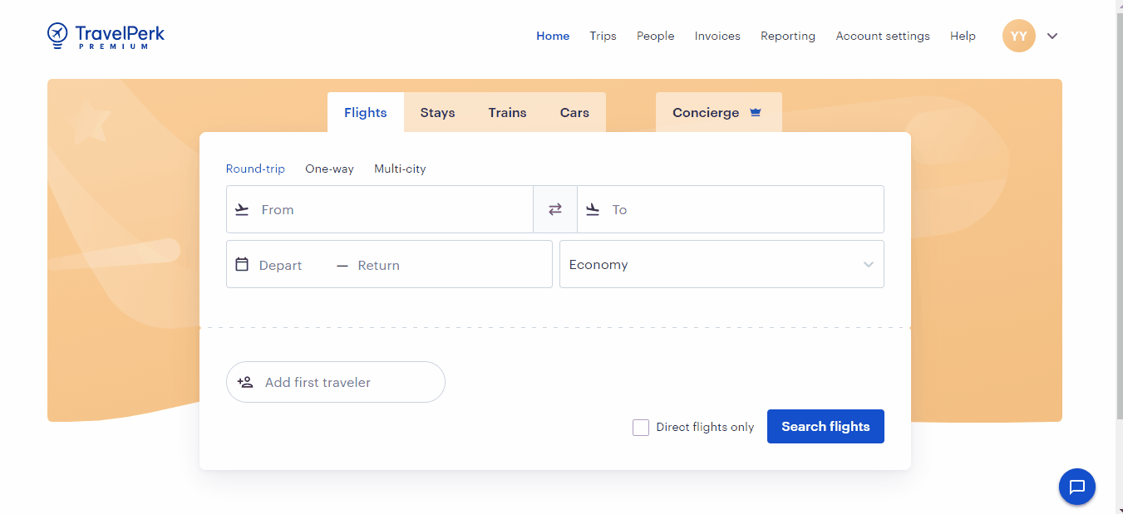Switch to the Stays tab
The height and width of the screenshot is (514, 1123).
pos(437,112)
